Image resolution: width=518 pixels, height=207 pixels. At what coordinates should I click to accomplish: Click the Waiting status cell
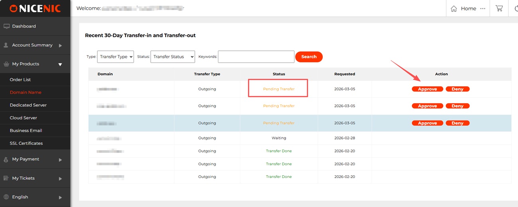point(279,138)
